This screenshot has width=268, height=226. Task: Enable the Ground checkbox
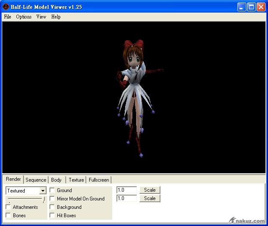click(x=52, y=190)
